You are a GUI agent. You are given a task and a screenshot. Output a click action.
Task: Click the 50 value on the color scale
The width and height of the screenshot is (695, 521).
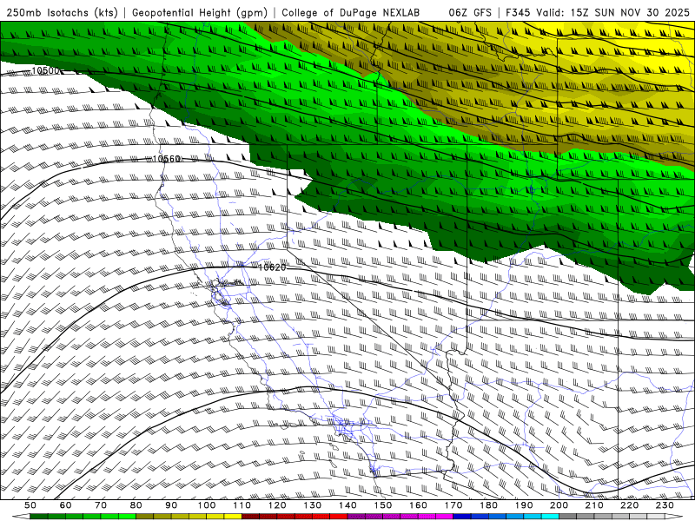point(30,505)
